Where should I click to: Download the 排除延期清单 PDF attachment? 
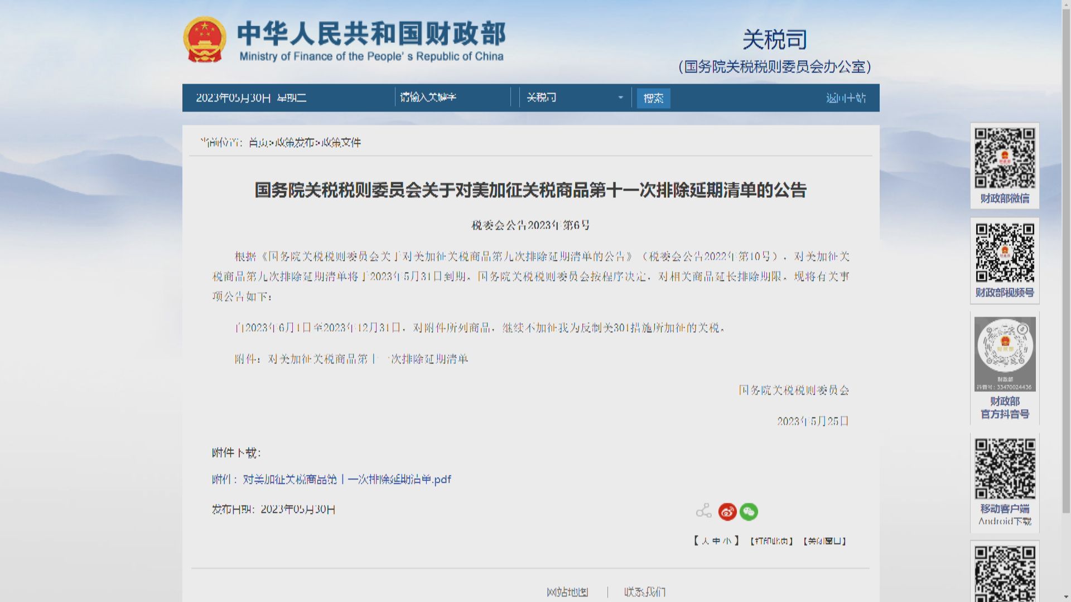(x=331, y=479)
